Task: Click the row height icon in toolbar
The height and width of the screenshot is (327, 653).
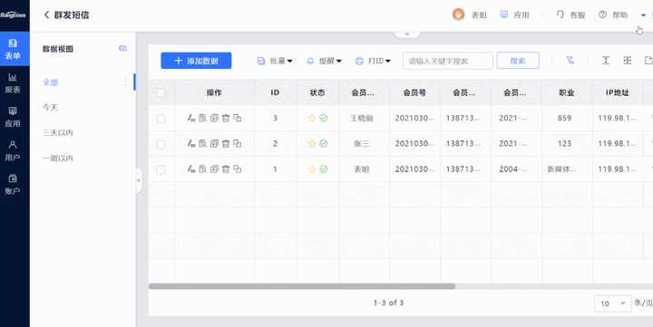Action: [x=606, y=61]
